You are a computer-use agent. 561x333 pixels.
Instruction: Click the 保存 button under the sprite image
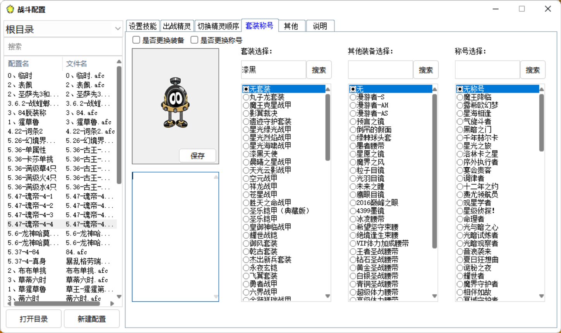point(197,155)
